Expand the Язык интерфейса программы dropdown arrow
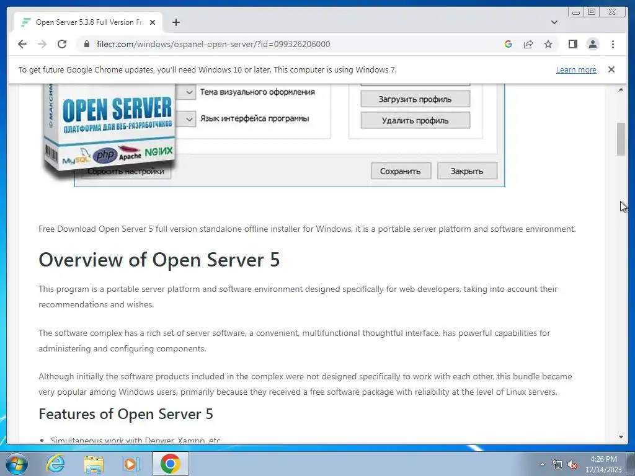This screenshot has width=635, height=476. point(189,119)
